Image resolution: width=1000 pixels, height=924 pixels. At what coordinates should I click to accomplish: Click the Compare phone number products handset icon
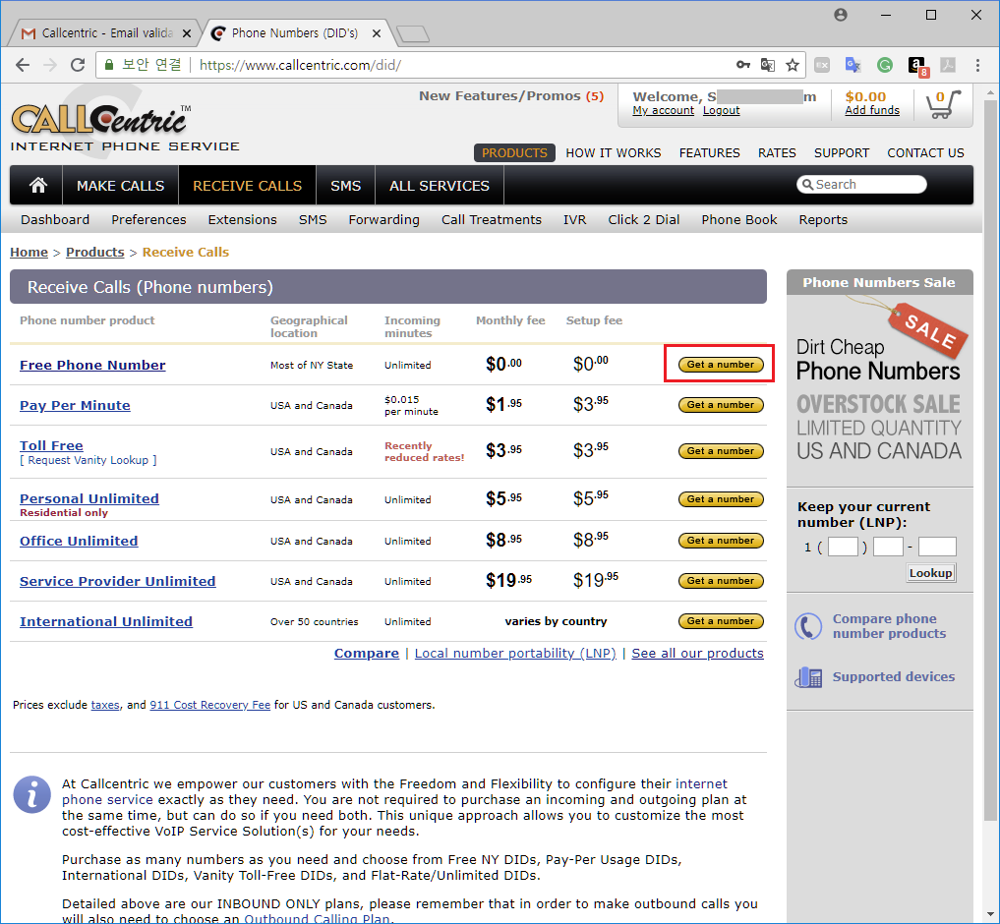point(807,626)
